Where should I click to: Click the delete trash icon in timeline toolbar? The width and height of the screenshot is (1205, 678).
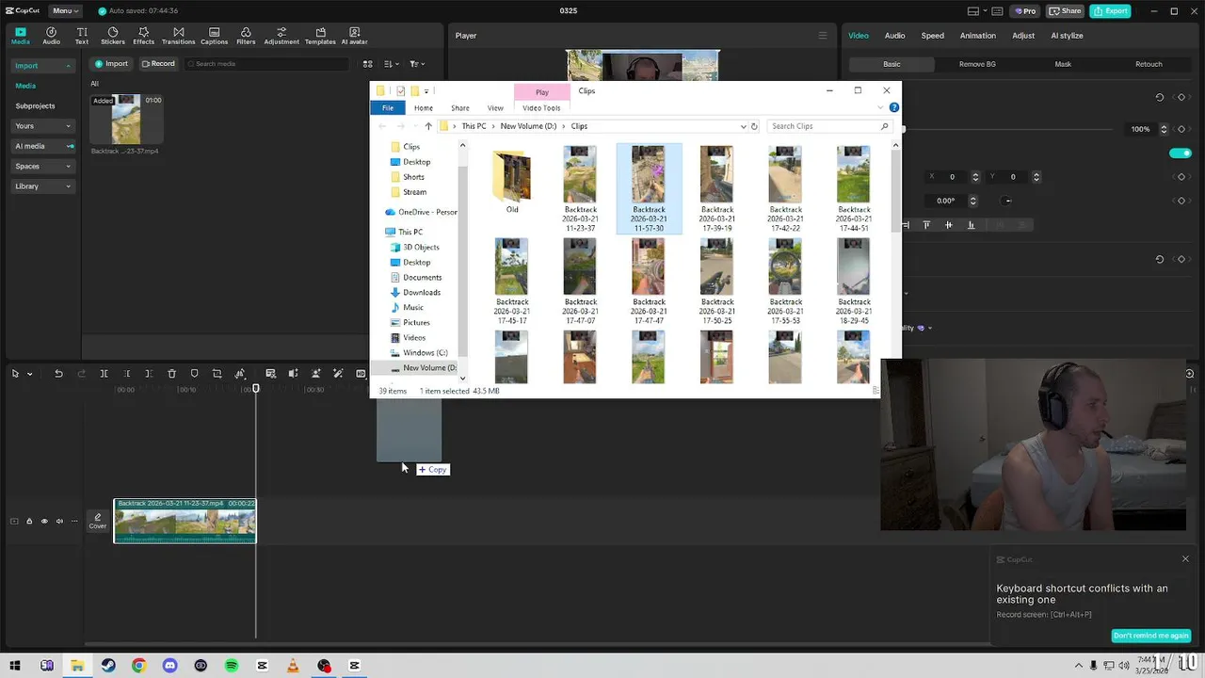click(x=171, y=374)
